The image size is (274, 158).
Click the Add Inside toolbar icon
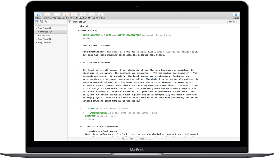pos(57,15)
